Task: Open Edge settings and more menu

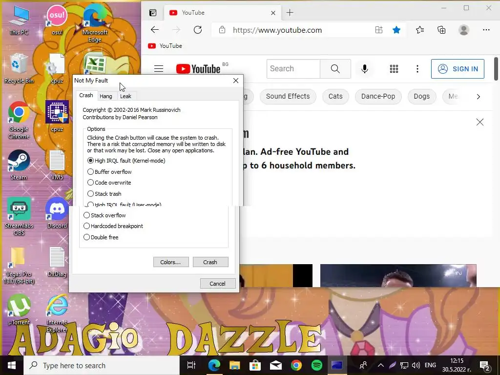Action: point(486,30)
